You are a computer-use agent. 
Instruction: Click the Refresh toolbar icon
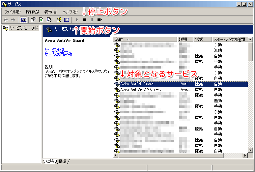point(41,20)
